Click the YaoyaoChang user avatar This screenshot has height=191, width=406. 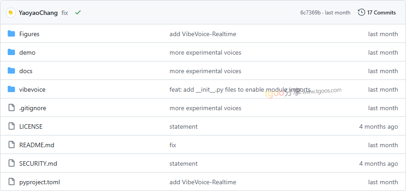click(10, 13)
